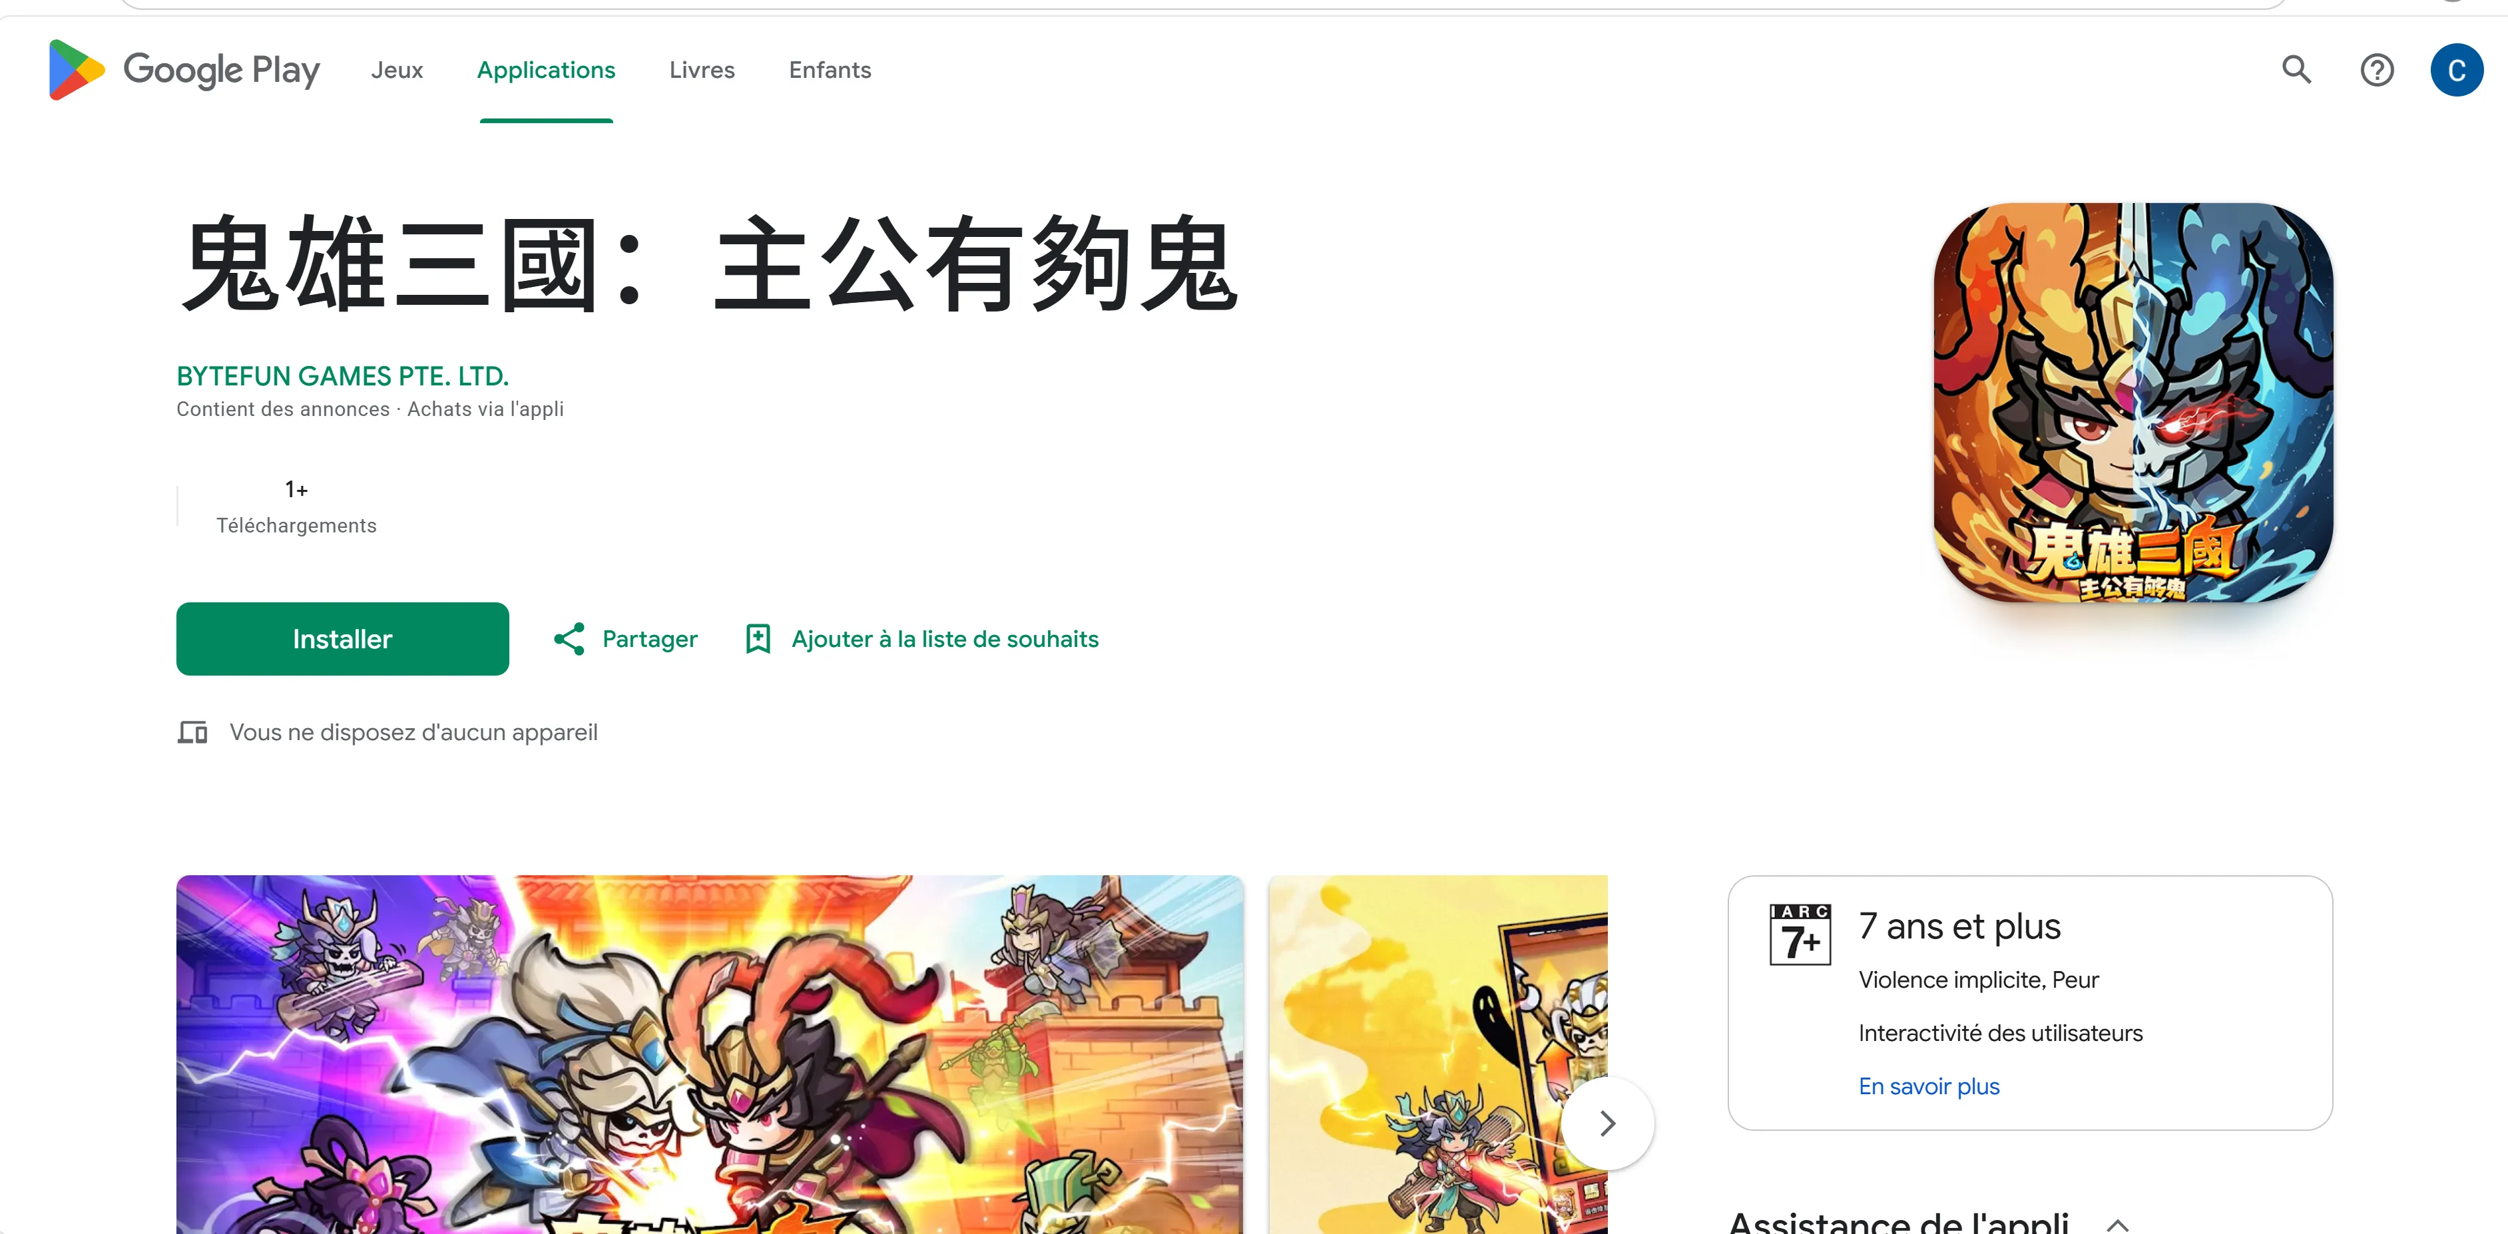Viewport: 2508px width, 1234px height.
Task: Open the second yellow screenshot
Action: (x=1438, y=1055)
